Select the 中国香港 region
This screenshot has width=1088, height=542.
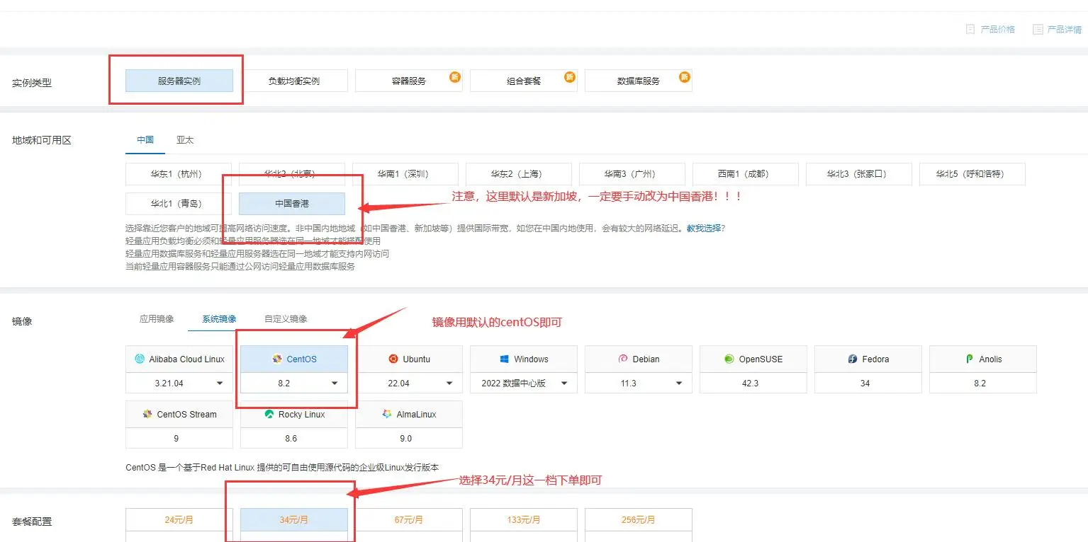tap(292, 204)
